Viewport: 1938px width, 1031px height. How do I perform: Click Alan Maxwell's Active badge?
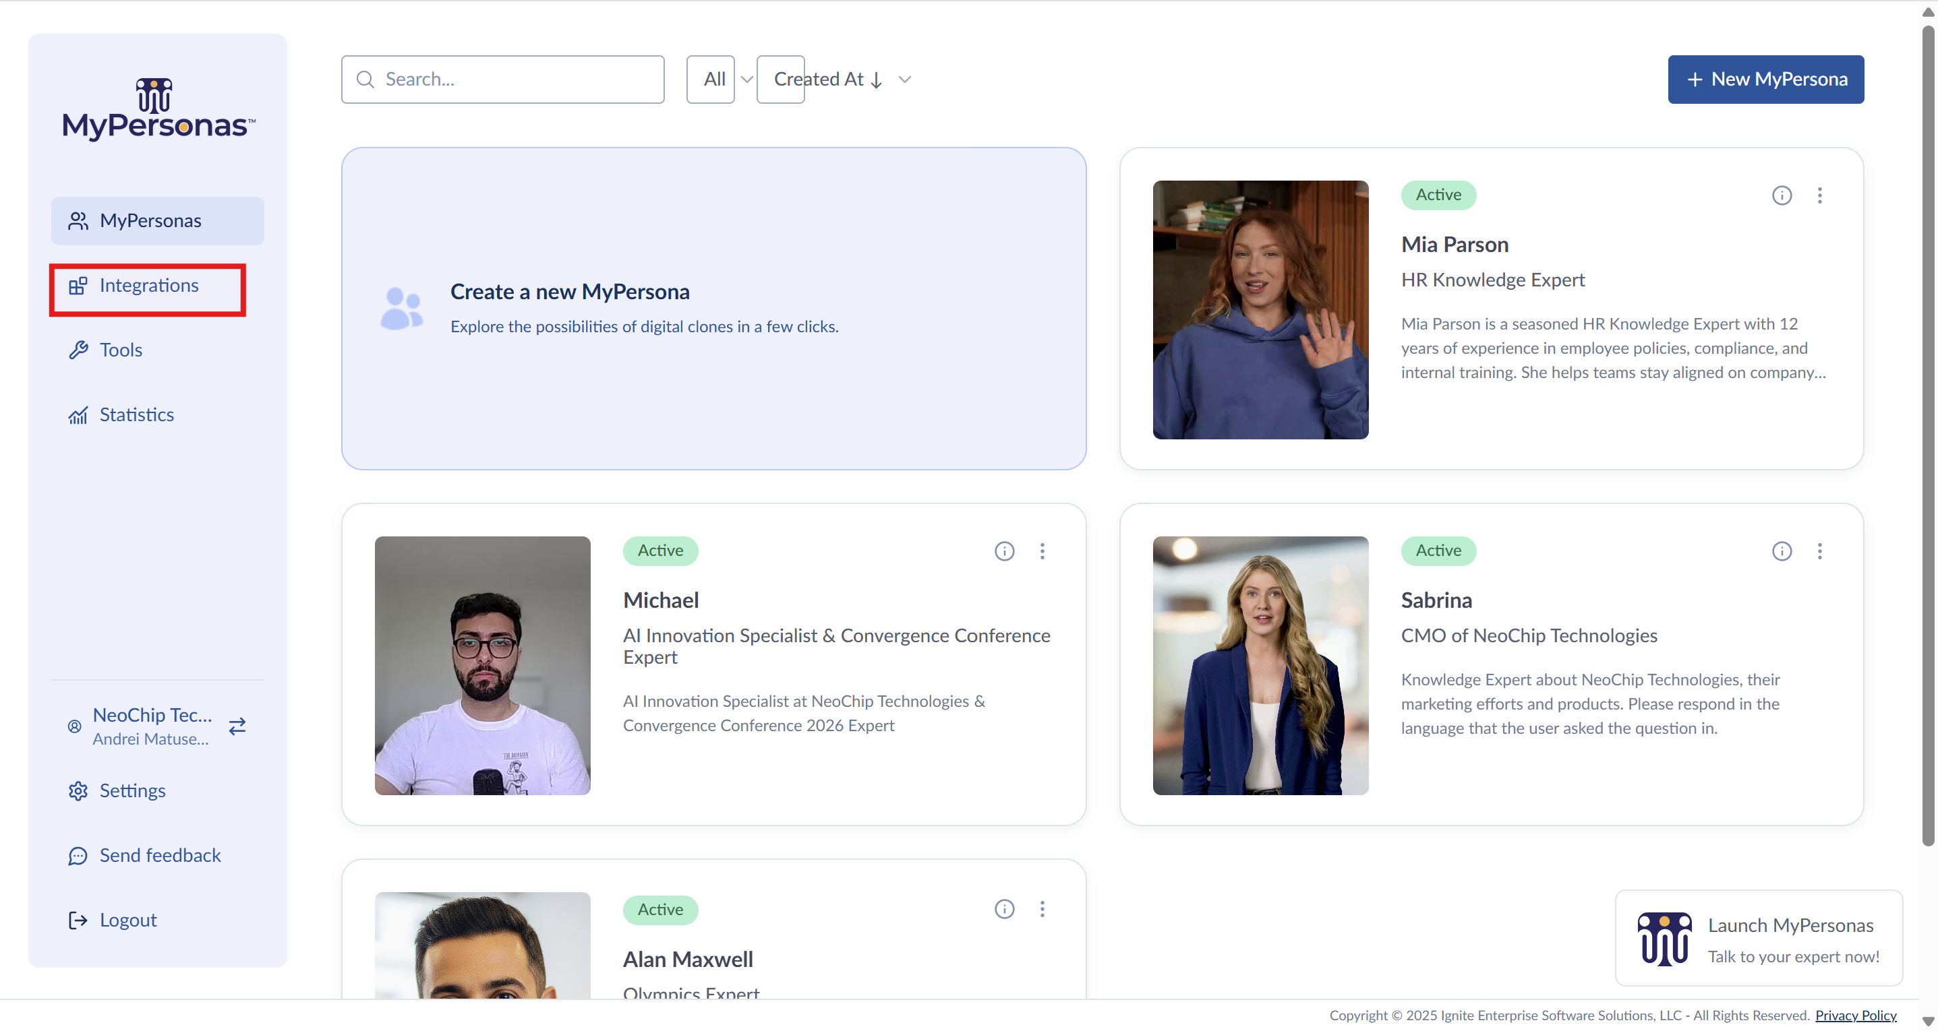point(659,910)
